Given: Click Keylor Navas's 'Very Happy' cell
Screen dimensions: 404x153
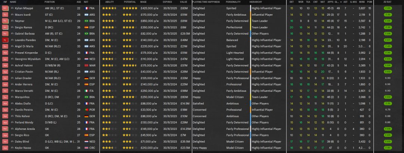Looking at the screenshot, I should (x=200, y=148).
